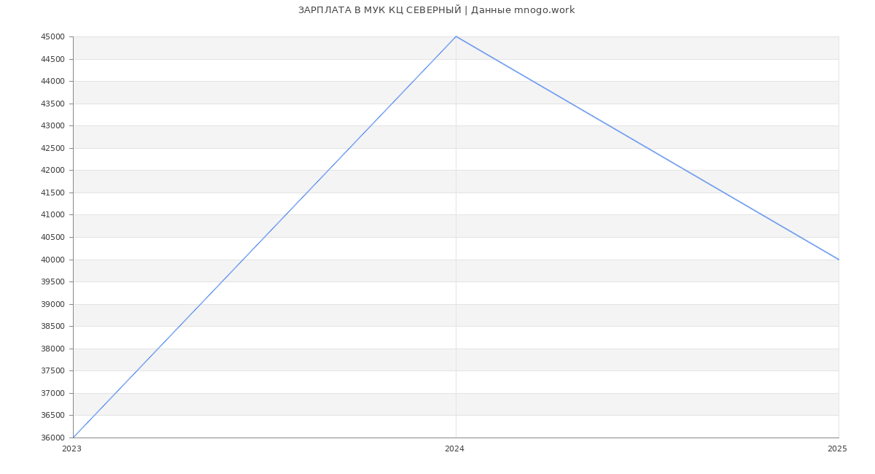
Task: Click the 45000 y-axis label
Action: (53, 37)
